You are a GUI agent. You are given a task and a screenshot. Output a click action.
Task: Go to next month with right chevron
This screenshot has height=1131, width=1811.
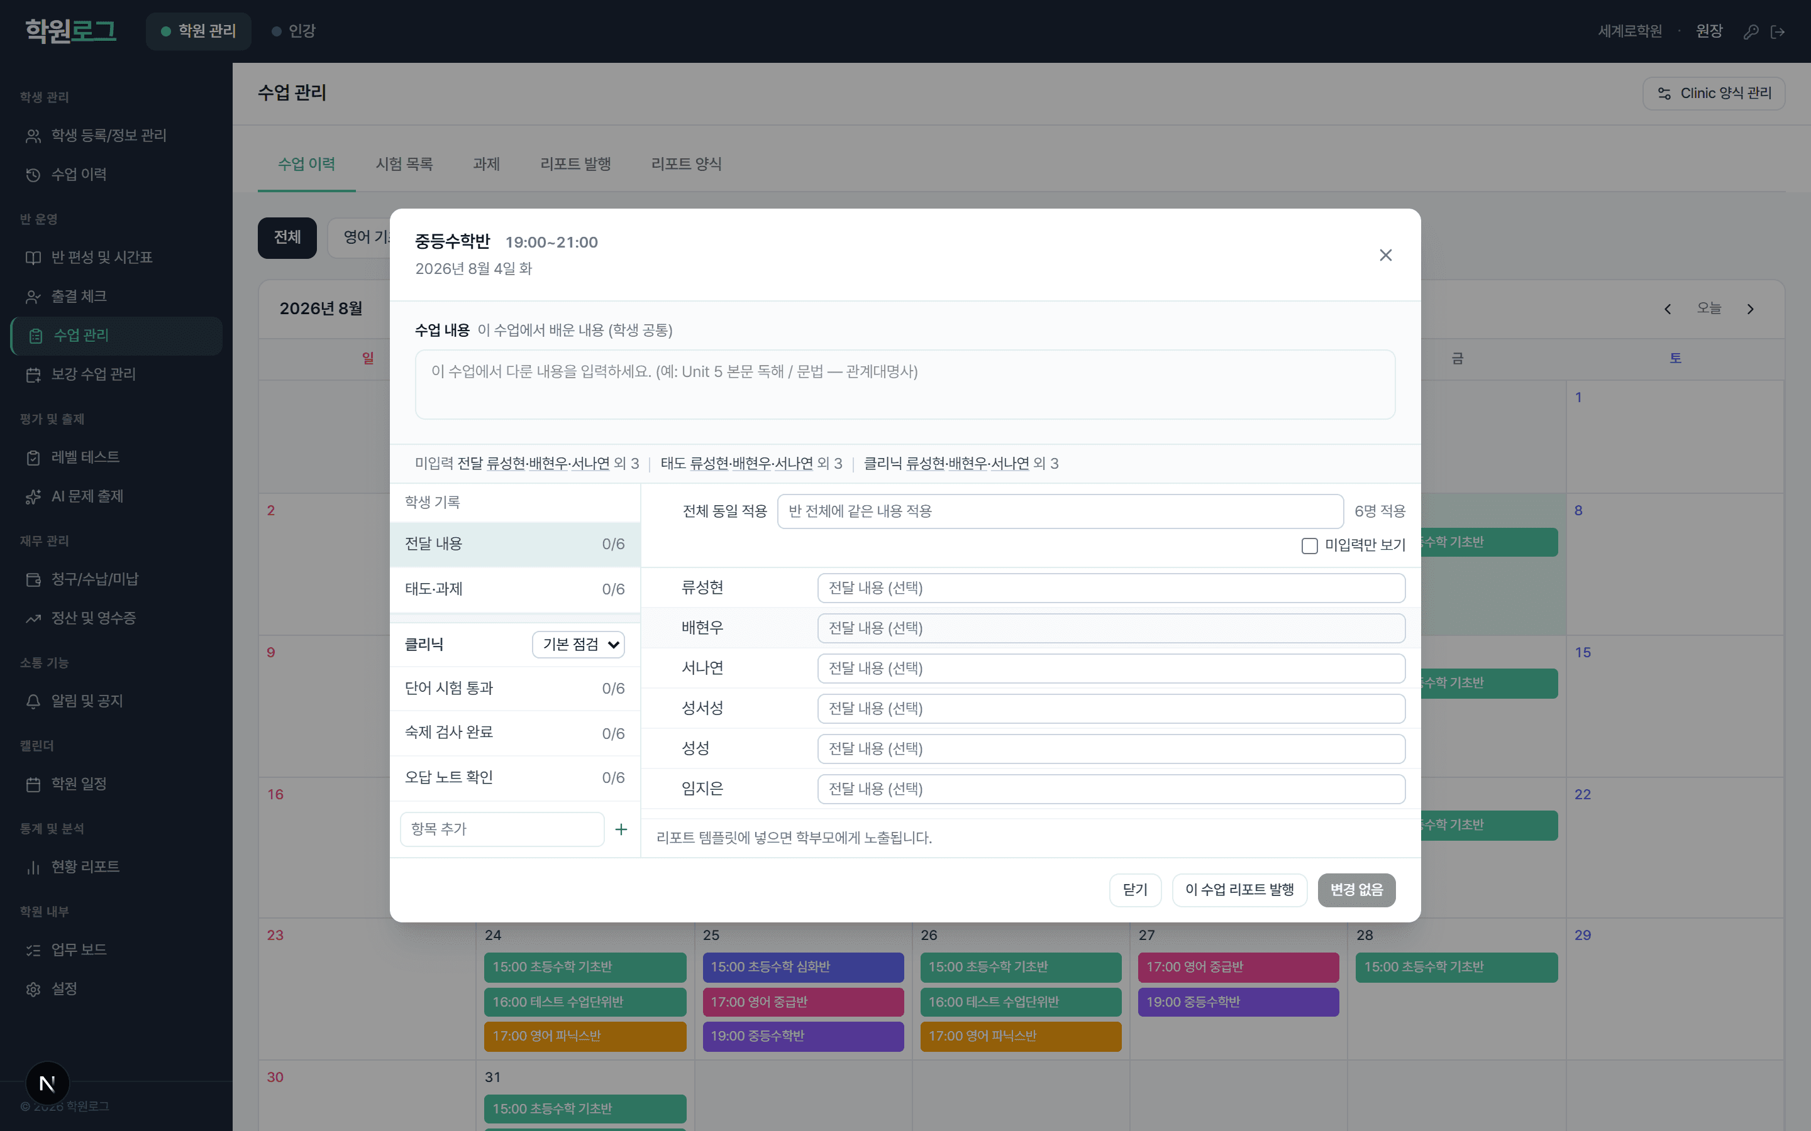click(1751, 309)
